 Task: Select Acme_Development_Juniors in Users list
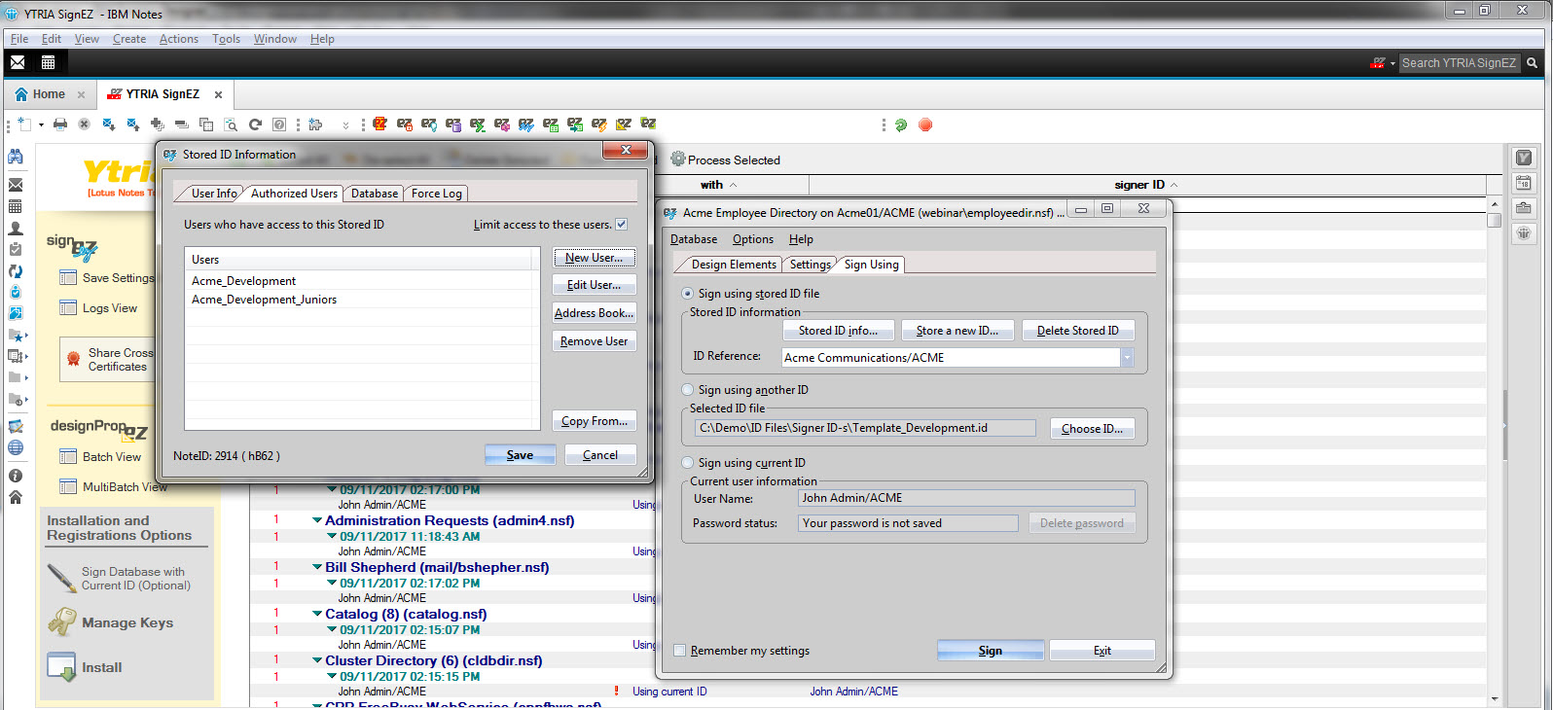(x=264, y=300)
